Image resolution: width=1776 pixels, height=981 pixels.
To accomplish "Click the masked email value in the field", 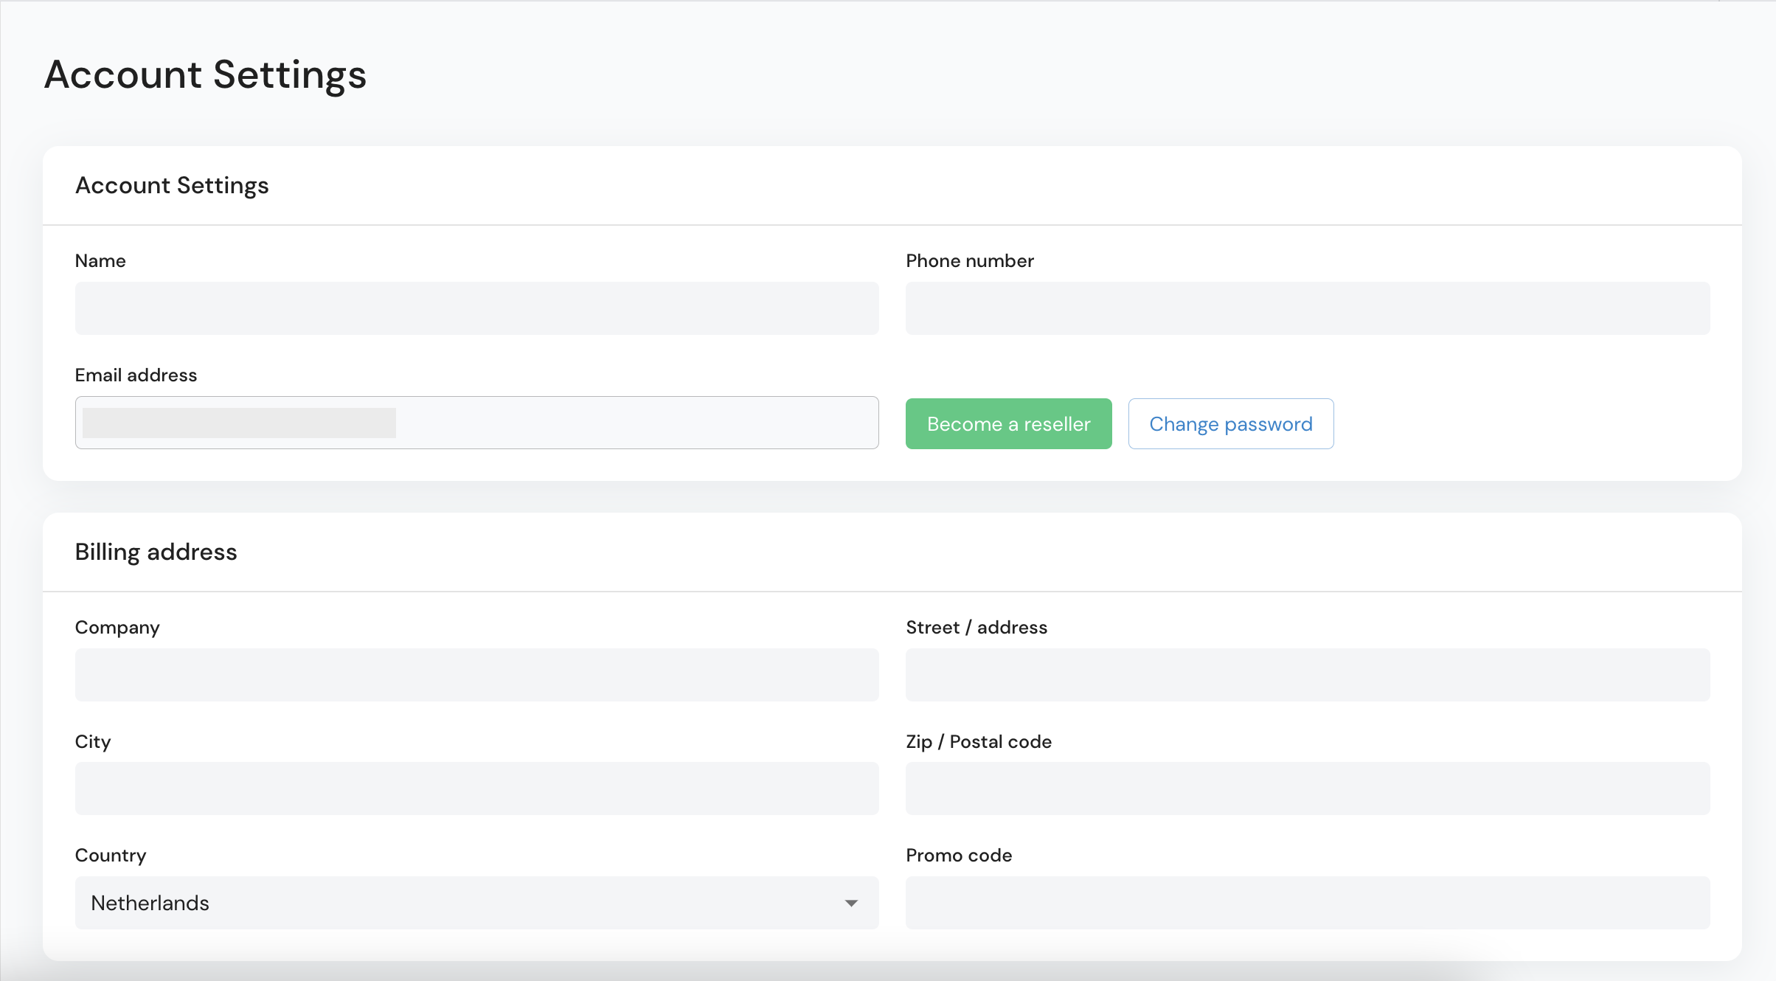I will tap(240, 423).
